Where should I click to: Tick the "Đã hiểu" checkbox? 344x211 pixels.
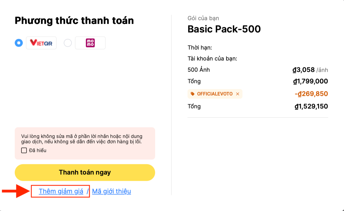coord(24,150)
